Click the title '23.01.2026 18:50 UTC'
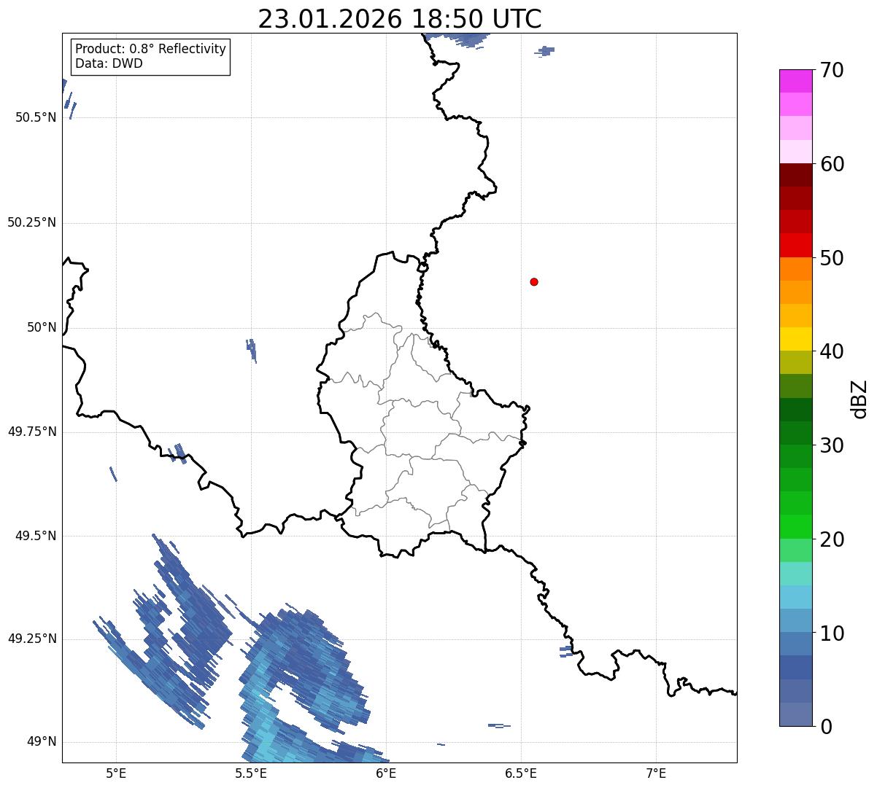 tap(400, 19)
